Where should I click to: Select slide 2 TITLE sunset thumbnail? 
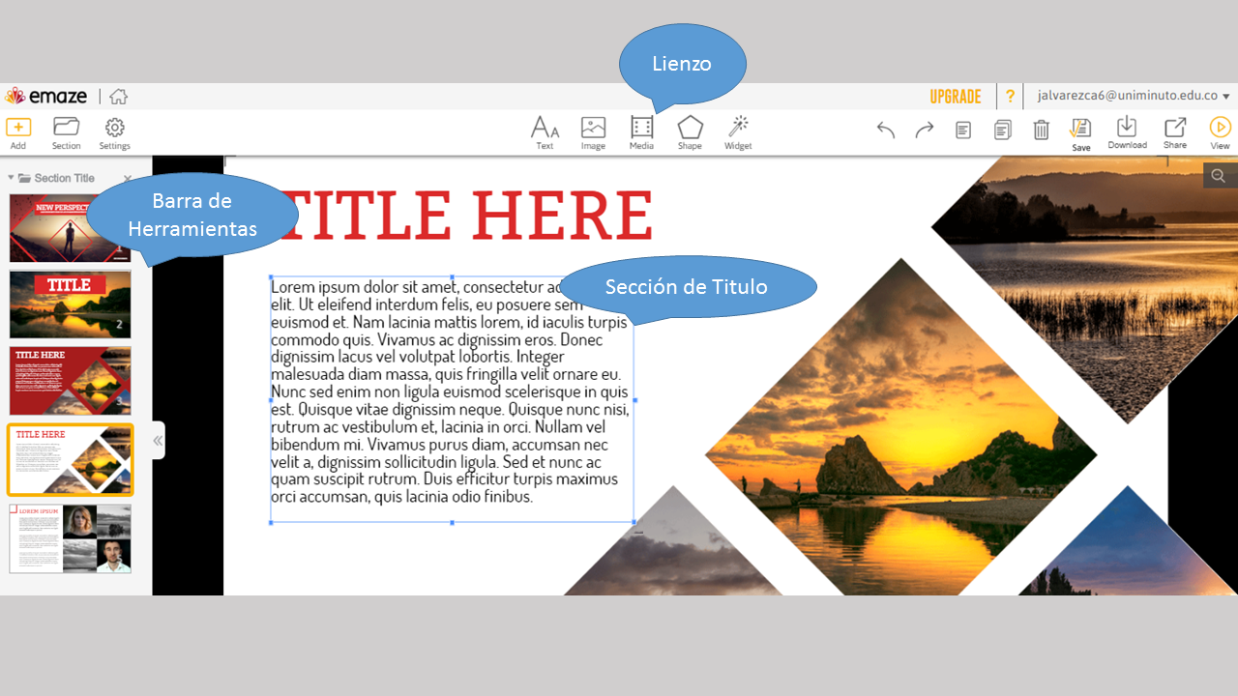point(71,304)
